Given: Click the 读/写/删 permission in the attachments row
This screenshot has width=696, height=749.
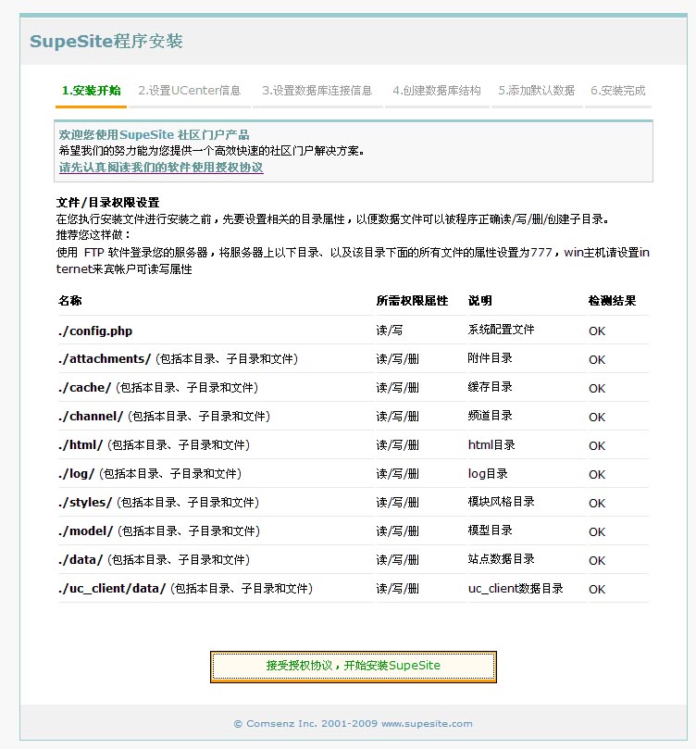Looking at the screenshot, I should point(398,358).
